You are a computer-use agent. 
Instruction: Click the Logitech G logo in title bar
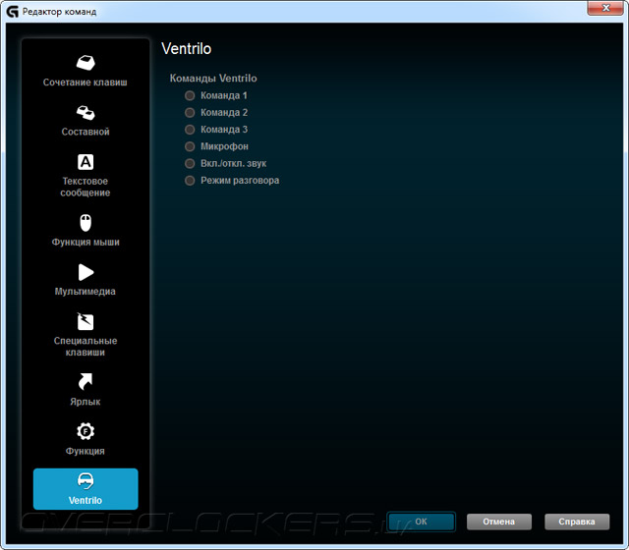click(13, 11)
